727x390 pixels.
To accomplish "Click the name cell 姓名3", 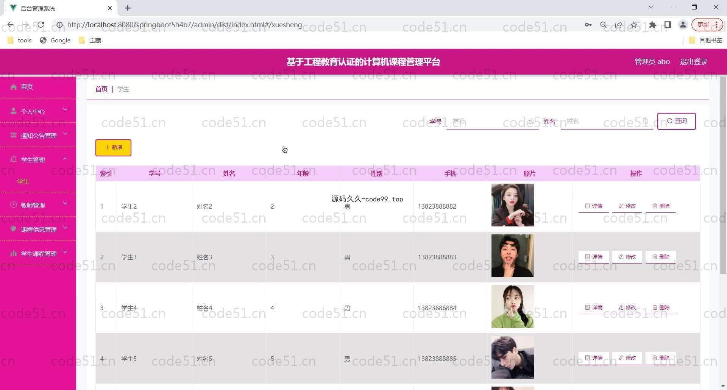I will tap(204, 257).
